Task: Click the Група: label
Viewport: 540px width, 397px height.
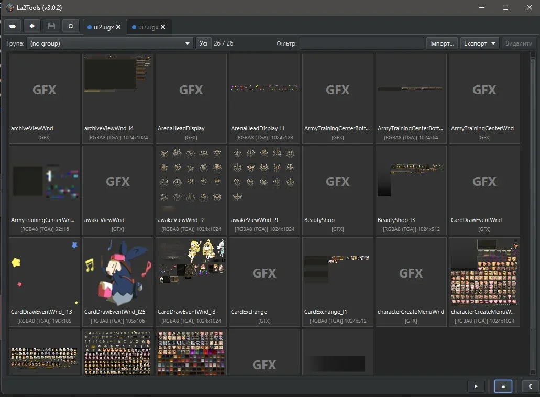Action: (x=15, y=43)
